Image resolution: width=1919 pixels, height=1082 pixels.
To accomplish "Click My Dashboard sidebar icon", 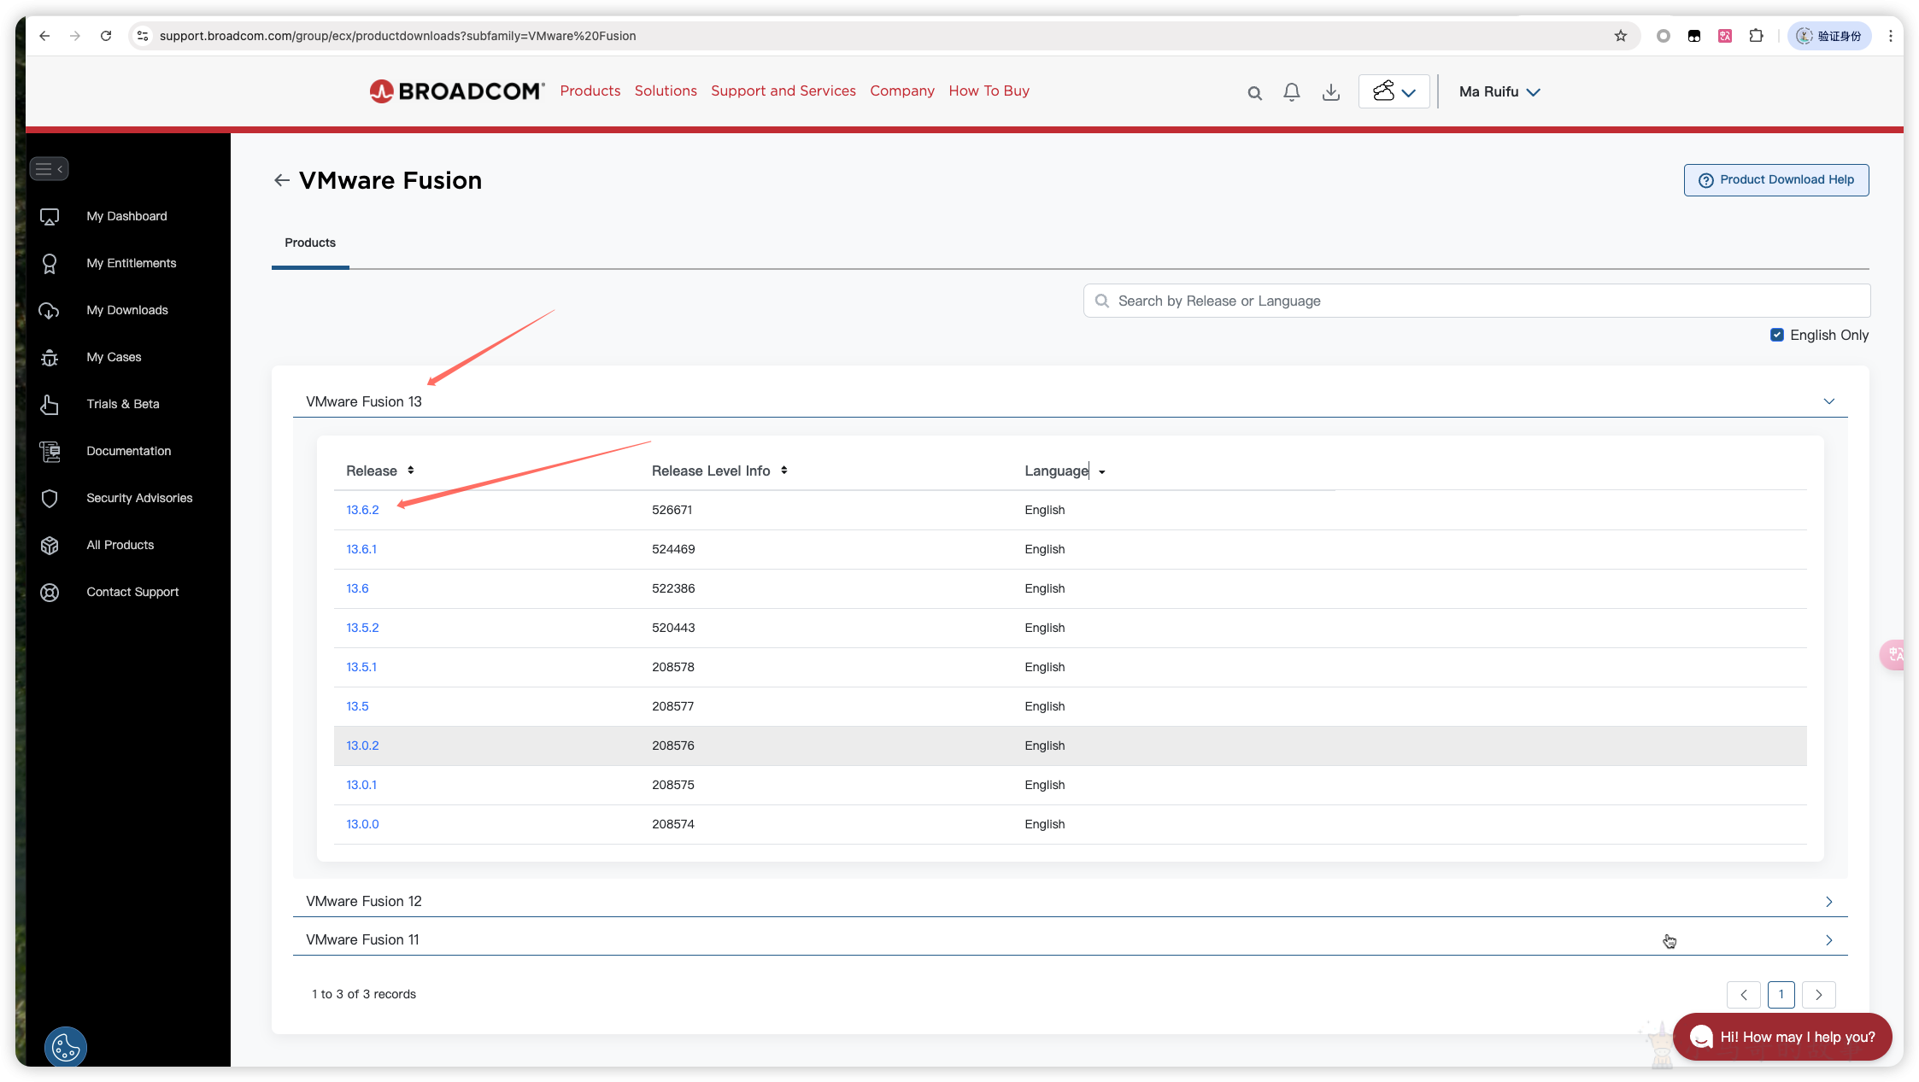I will [50, 217].
